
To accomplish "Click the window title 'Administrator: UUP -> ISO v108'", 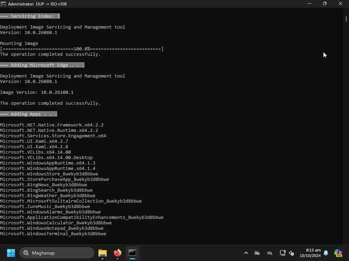I will pos(37,4).
